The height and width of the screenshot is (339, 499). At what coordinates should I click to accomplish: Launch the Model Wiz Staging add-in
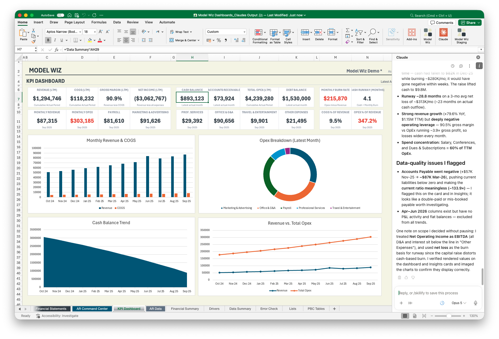[x=461, y=36]
